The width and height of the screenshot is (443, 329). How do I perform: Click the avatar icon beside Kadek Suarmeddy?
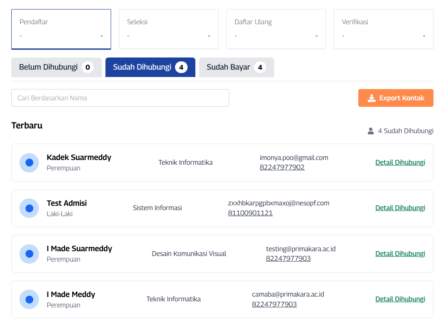point(29,163)
